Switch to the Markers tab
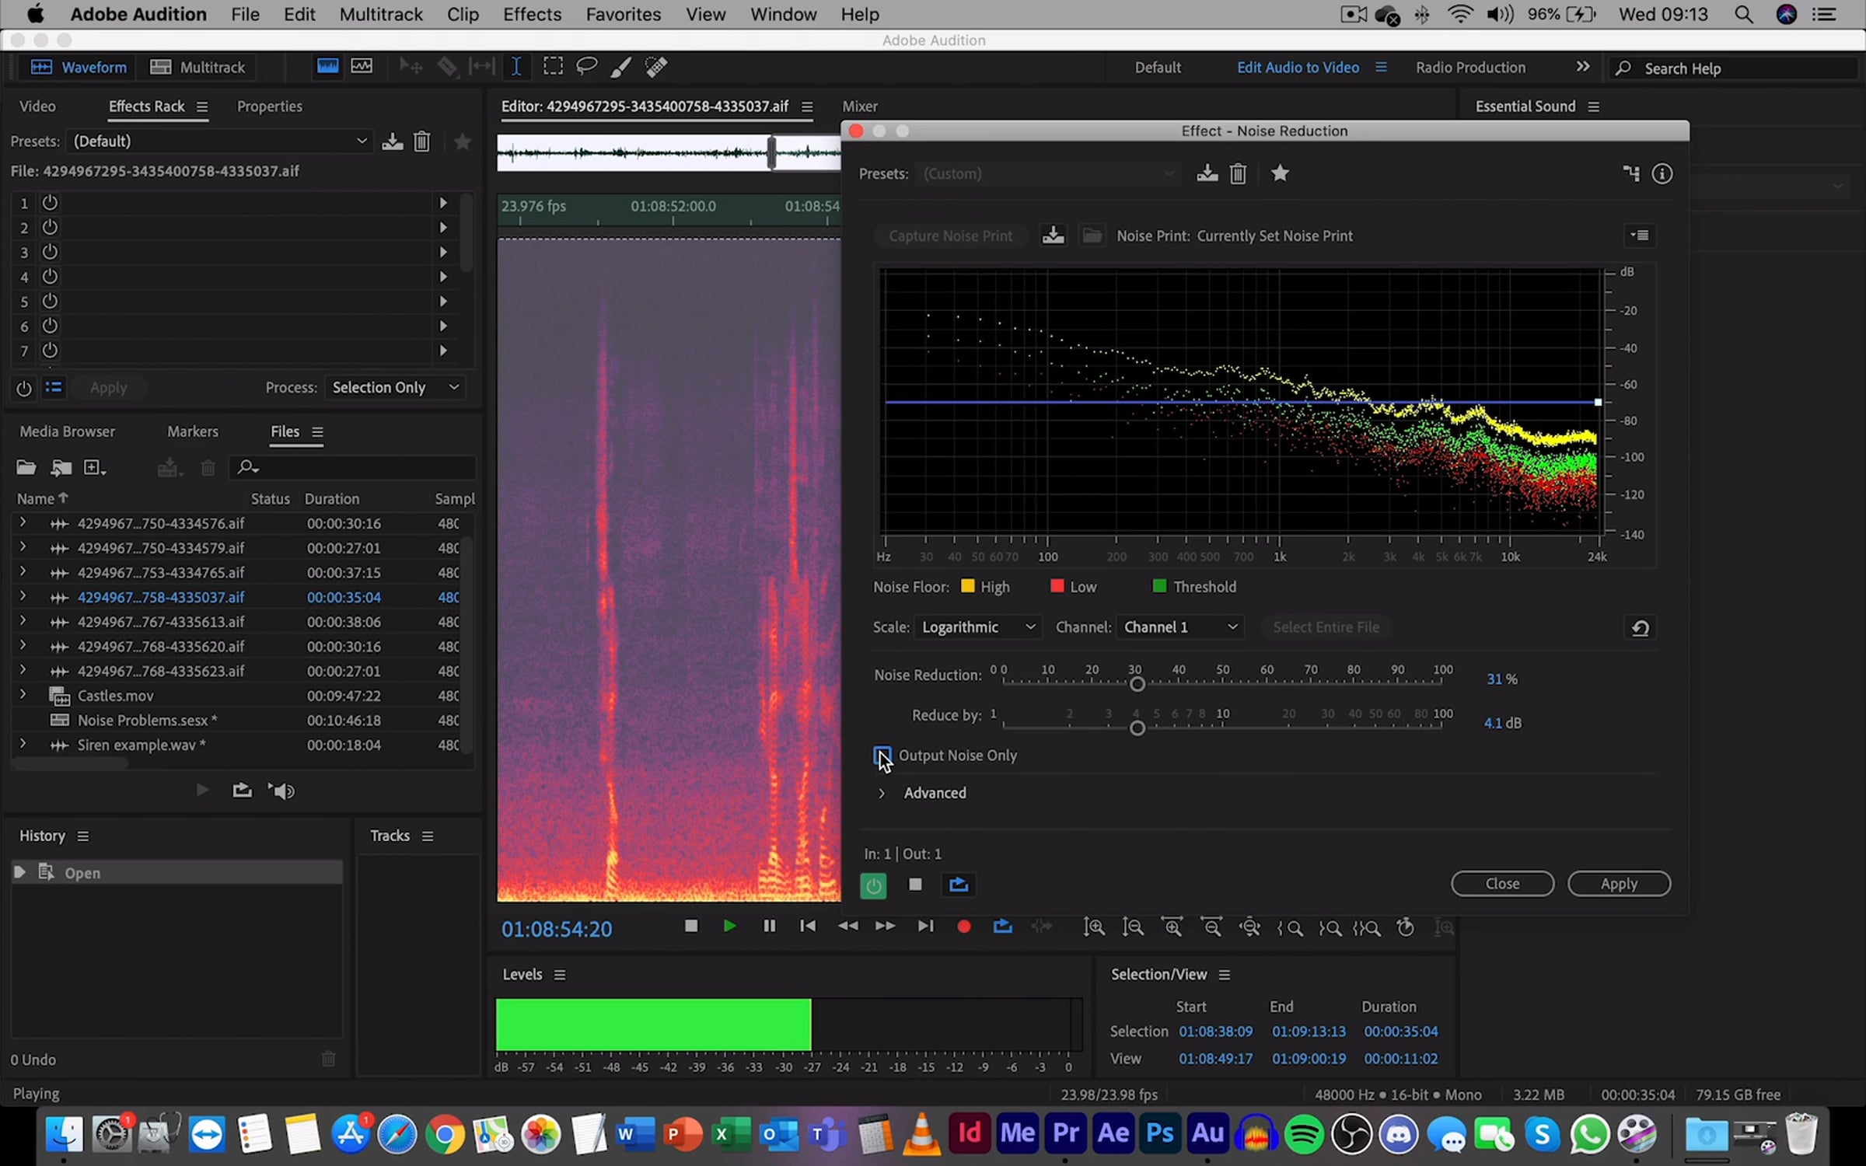This screenshot has height=1166, width=1866. point(193,431)
